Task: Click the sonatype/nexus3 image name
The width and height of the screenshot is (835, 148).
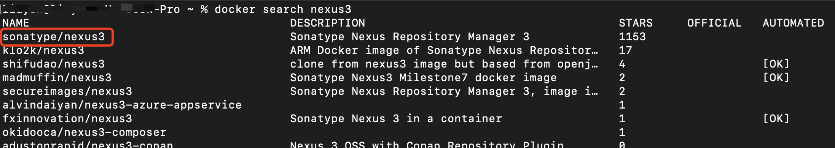Action: point(53,37)
